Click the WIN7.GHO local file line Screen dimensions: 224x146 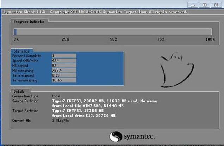click(x=88, y=106)
